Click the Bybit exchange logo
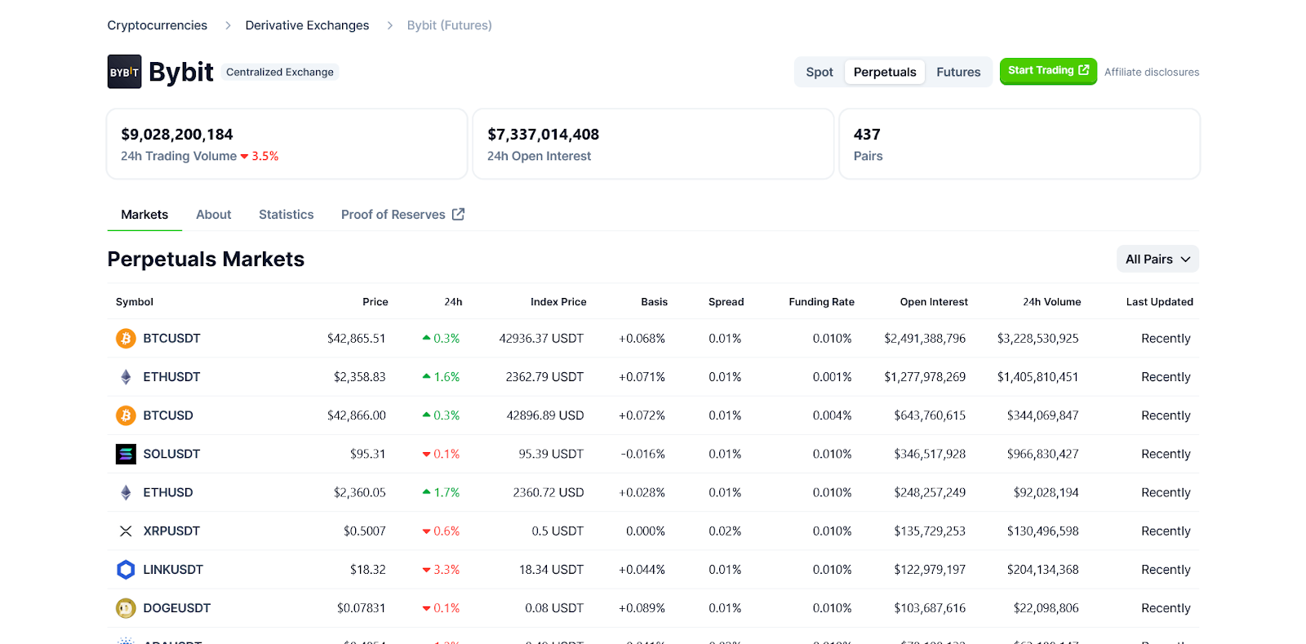The image size is (1306, 644). click(x=124, y=72)
